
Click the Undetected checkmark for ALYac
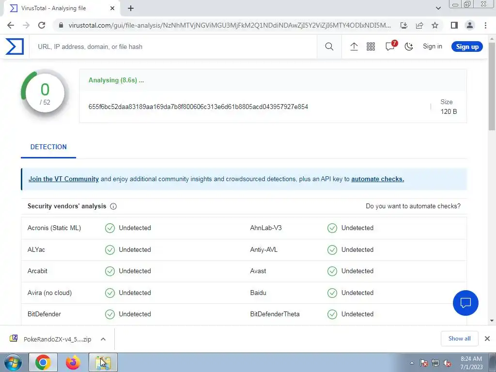coord(110,249)
